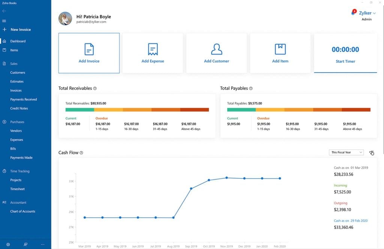
Task: Go to Projects in sidebar
Action: pyautogui.click(x=16, y=180)
